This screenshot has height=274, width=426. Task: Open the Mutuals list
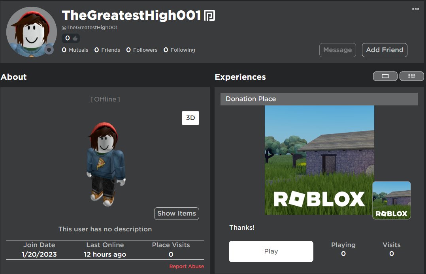pyautogui.click(x=75, y=50)
